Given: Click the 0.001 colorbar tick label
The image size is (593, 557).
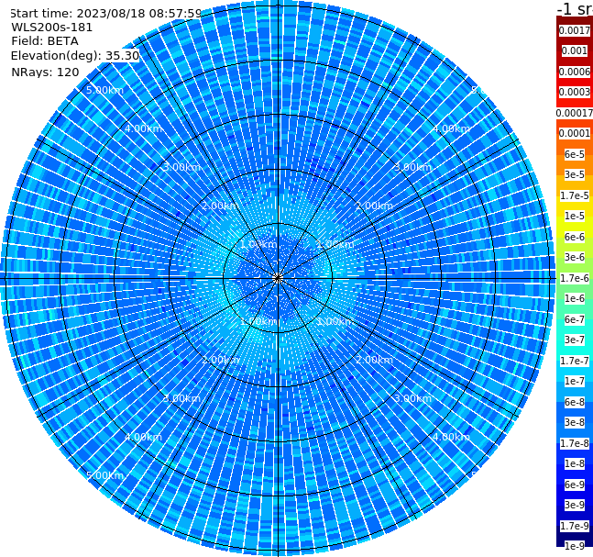Looking at the screenshot, I should click(575, 50).
